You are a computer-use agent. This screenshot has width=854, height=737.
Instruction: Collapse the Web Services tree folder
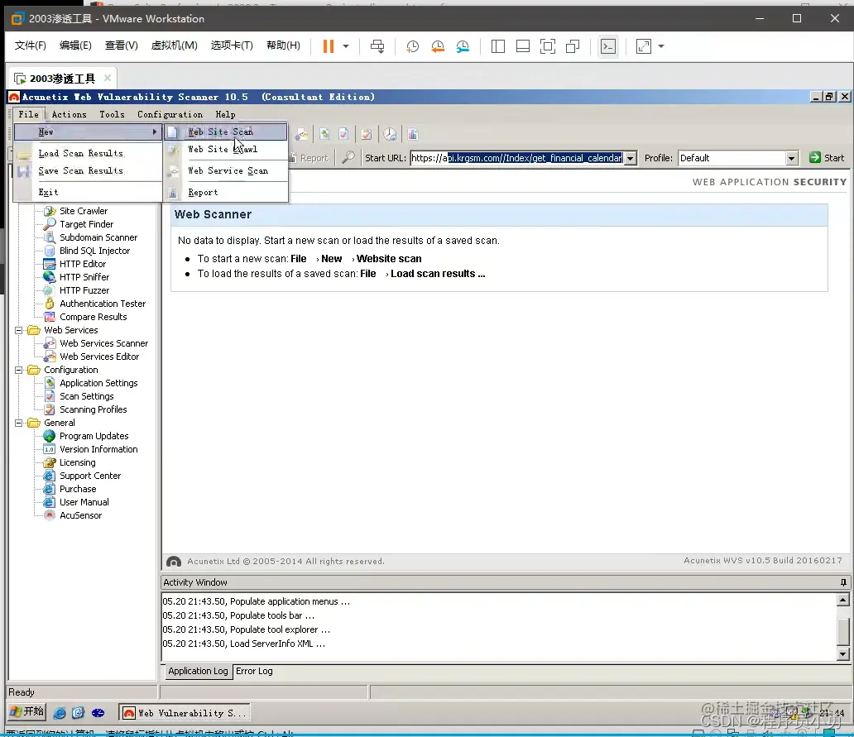(18, 330)
